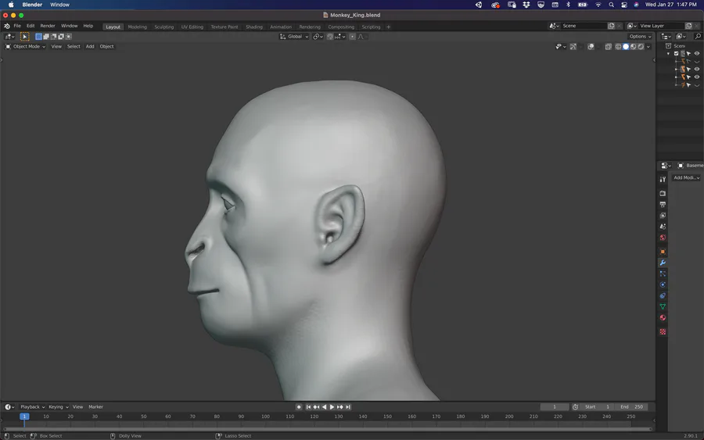Toggle the auto keying record button
704x440 pixels.
point(299,407)
